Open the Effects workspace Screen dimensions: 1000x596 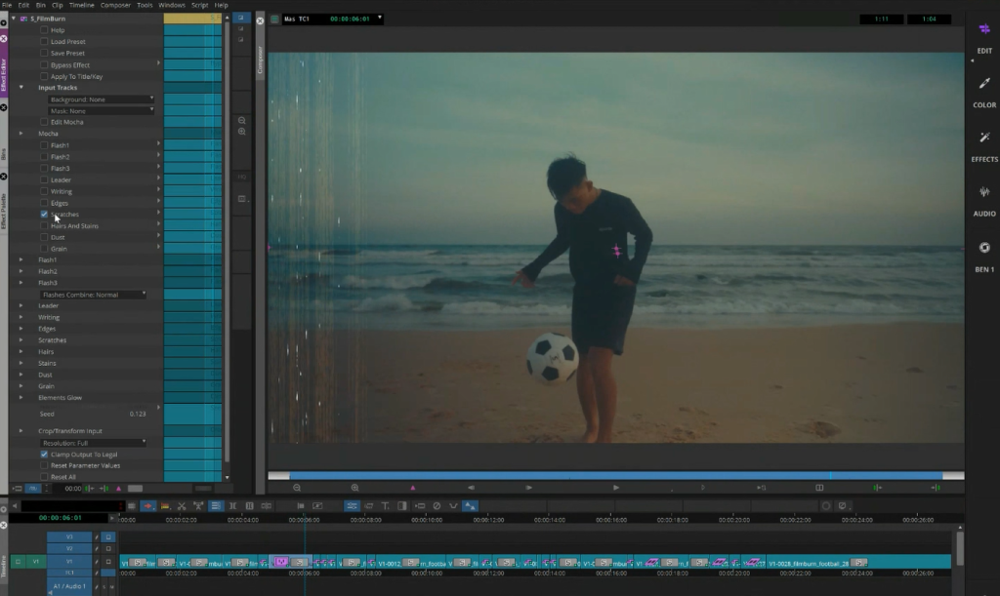click(983, 139)
